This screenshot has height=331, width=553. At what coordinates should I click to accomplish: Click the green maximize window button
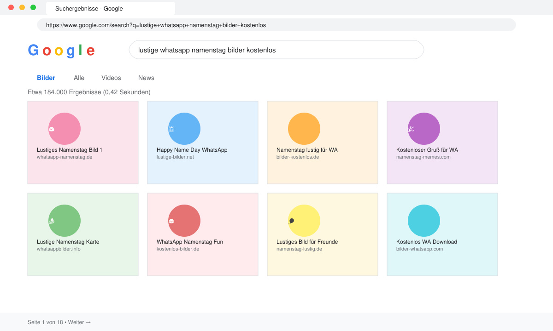click(33, 7)
